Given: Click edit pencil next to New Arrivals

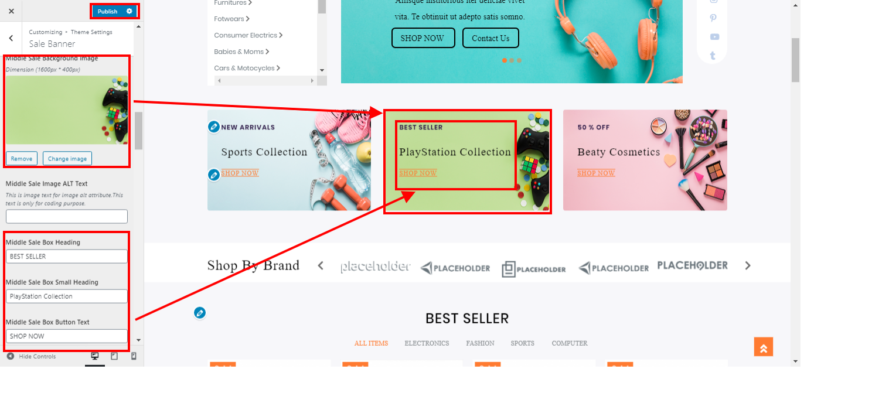Looking at the screenshot, I should 214,127.
